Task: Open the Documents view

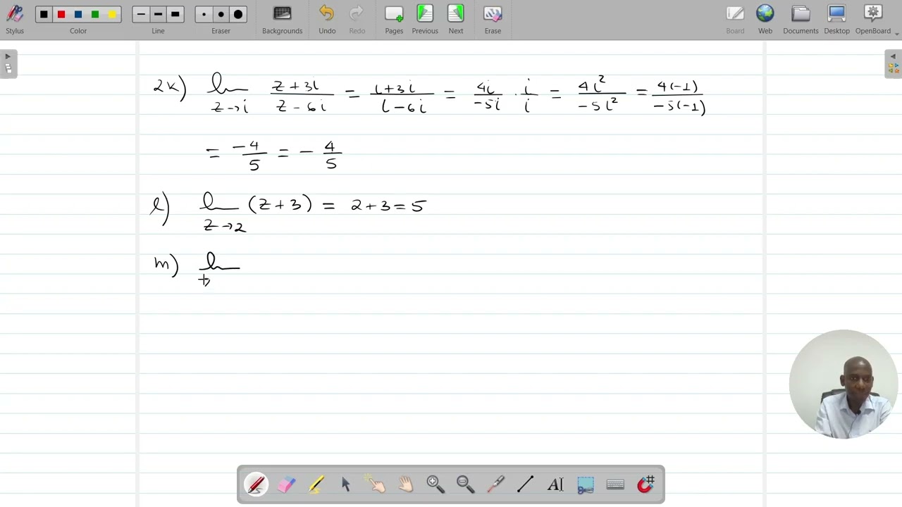Action: click(801, 19)
